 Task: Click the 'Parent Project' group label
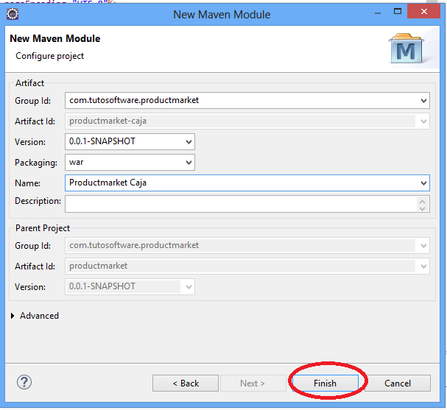(43, 228)
